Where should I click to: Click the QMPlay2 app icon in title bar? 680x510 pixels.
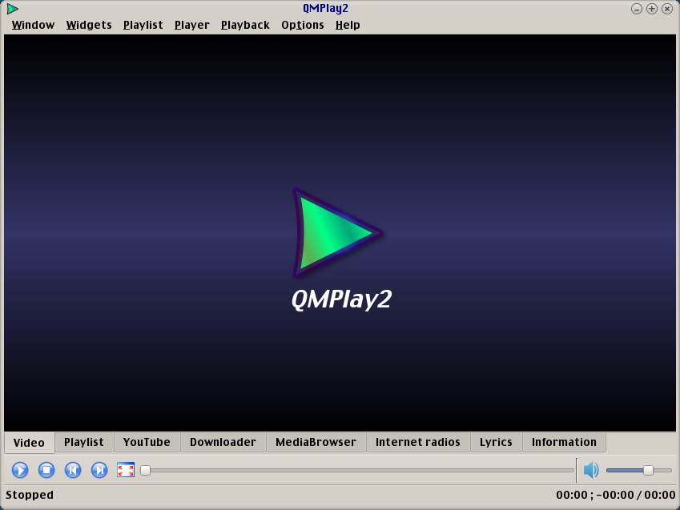[x=12, y=9]
